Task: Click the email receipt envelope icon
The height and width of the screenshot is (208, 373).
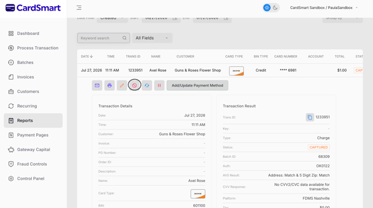Action: point(97,85)
